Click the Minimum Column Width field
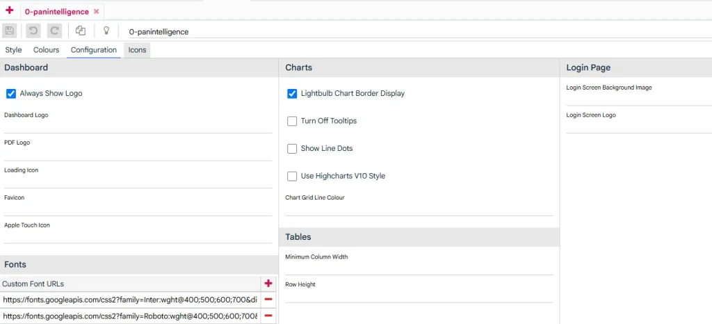The width and height of the screenshot is (712, 324). pyautogui.click(x=419, y=268)
